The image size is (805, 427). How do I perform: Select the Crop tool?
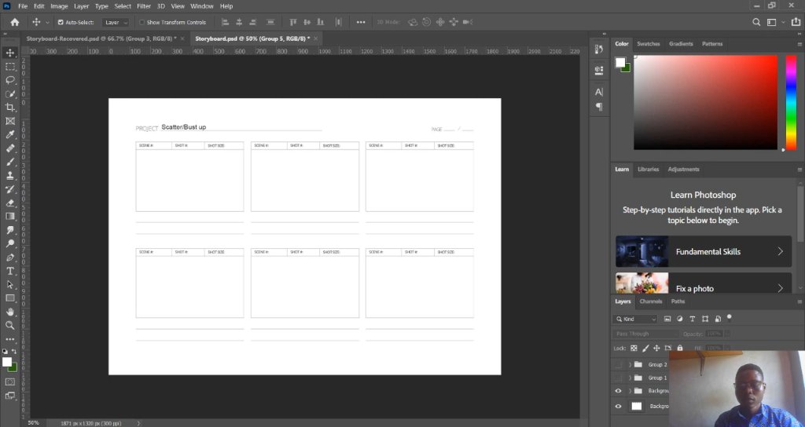[9, 107]
